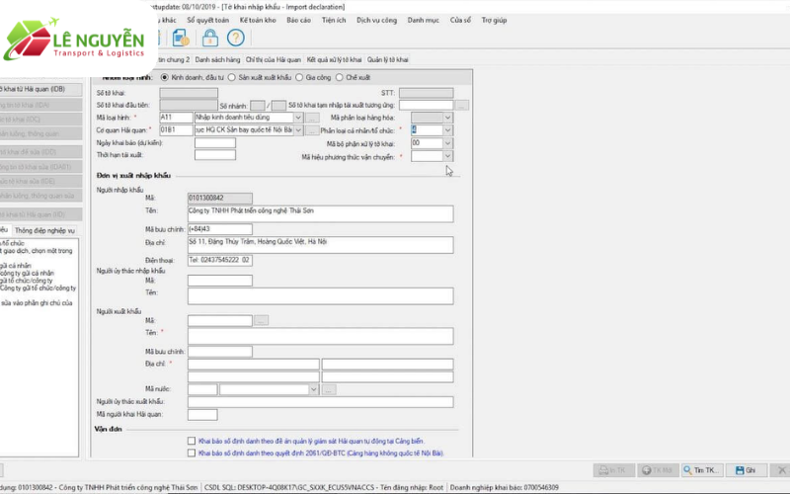Click Mã người khai Hải quan field

(202, 415)
